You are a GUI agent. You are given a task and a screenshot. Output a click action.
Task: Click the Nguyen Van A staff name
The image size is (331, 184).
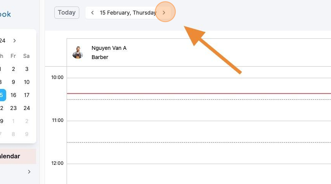click(x=109, y=48)
